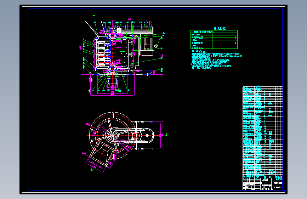The image size is (307, 199).
Task: Click the cyan technical notes paragraph
Action: 217,59
